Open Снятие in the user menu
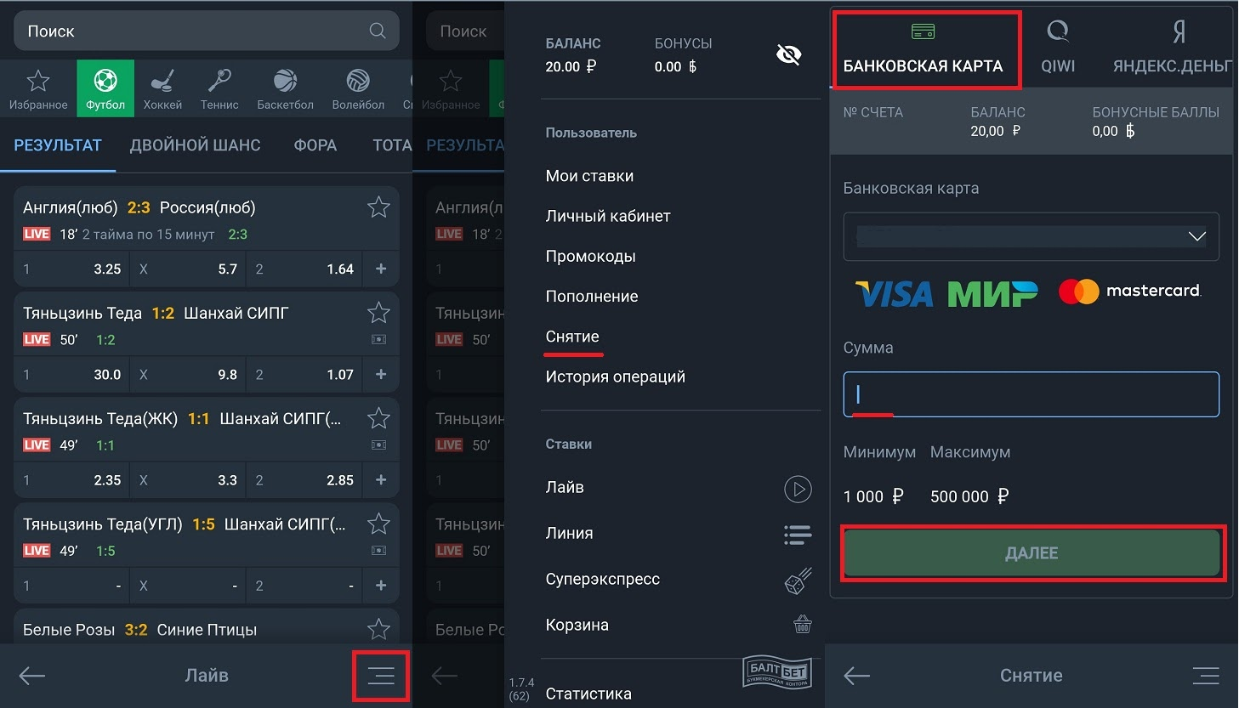 click(x=572, y=337)
